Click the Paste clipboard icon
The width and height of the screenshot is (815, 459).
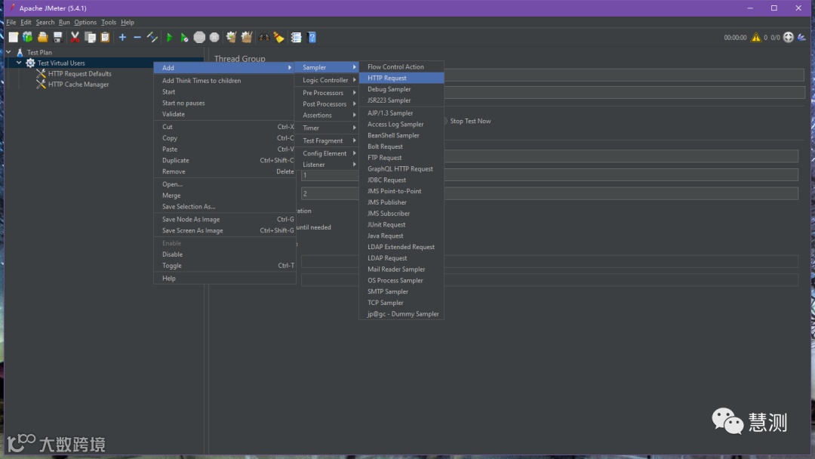click(105, 38)
